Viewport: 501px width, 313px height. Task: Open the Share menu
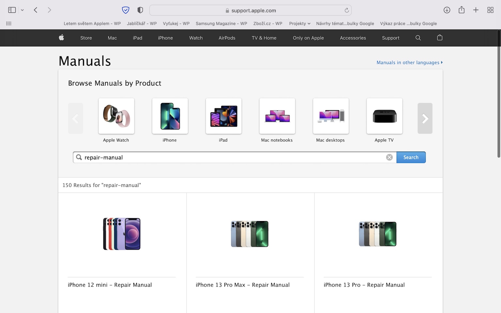click(462, 10)
